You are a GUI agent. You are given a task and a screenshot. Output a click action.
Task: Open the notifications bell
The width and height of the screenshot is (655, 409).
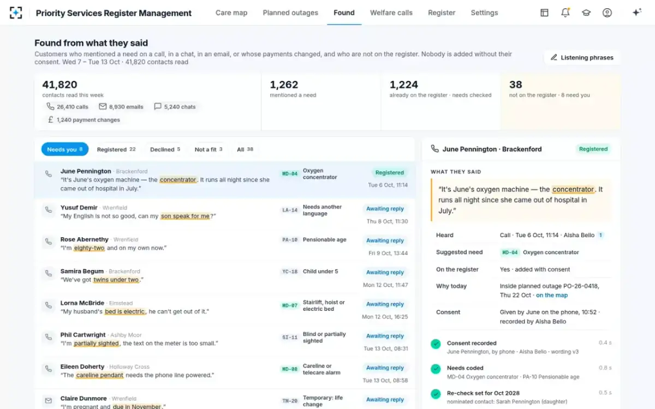coord(565,13)
